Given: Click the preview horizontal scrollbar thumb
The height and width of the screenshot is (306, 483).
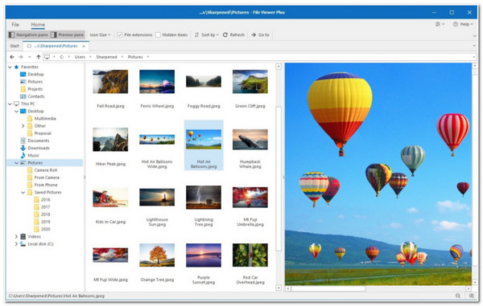Looking at the screenshot, I should click(x=328, y=289).
